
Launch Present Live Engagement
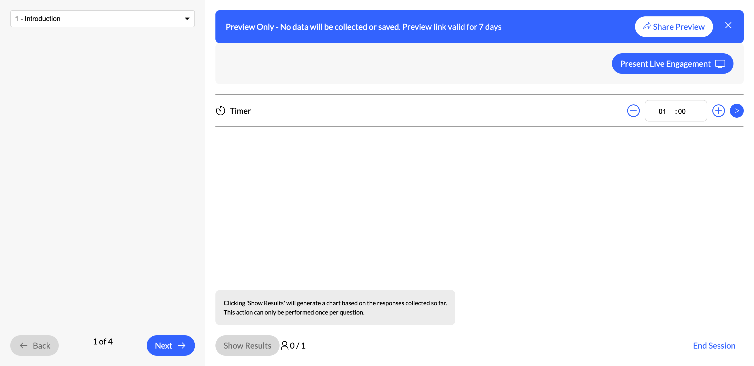(672, 64)
